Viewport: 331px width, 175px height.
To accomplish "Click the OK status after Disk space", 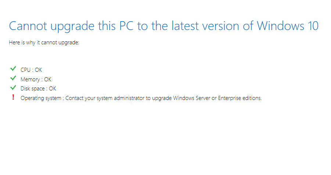I will [53, 89].
